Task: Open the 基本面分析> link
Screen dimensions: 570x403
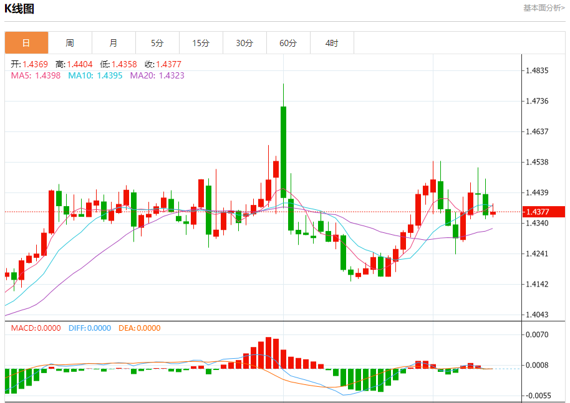Action: (544, 8)
